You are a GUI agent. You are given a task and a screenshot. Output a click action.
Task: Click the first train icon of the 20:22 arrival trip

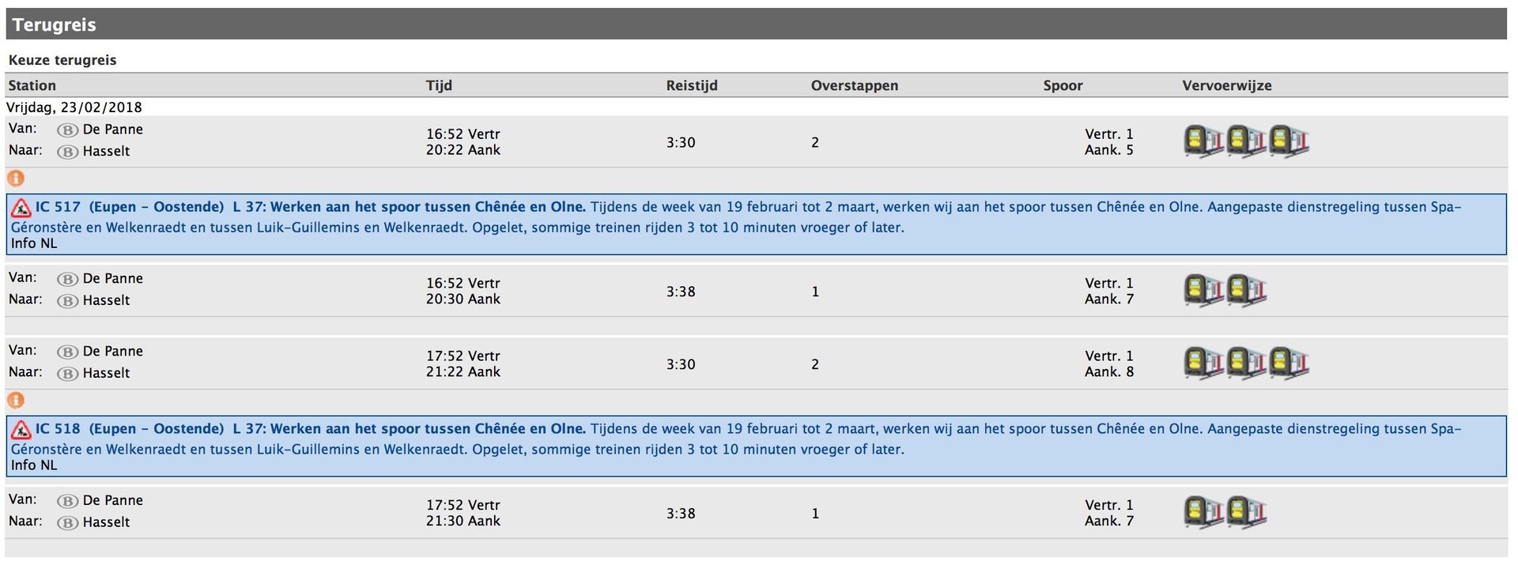pos(1203,142)
